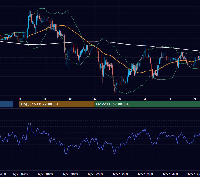Click hour label 0 on the price chart axis

pyautogui.click(x=120, y=99)
